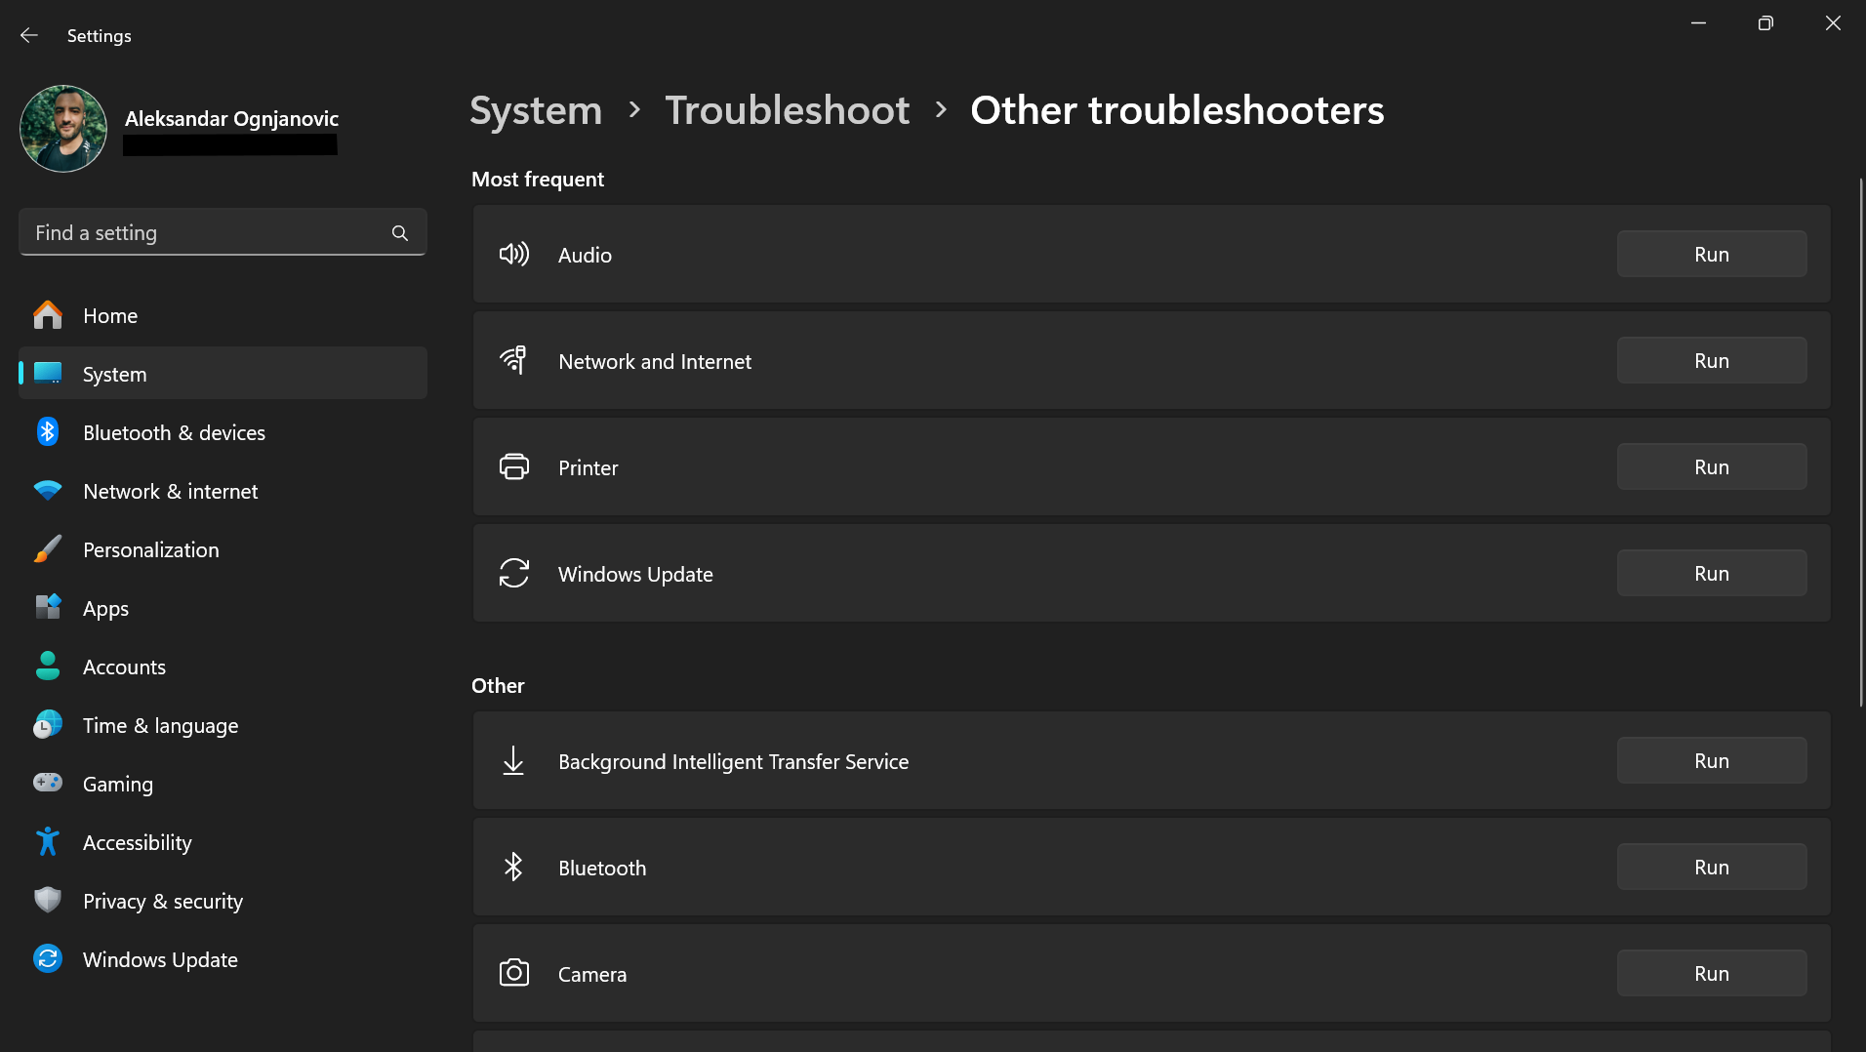This screenshot has height=1052, width=1866.
Task: Click the Aleksandar Ognjanovic account name
Action: (x=231, y=118)
